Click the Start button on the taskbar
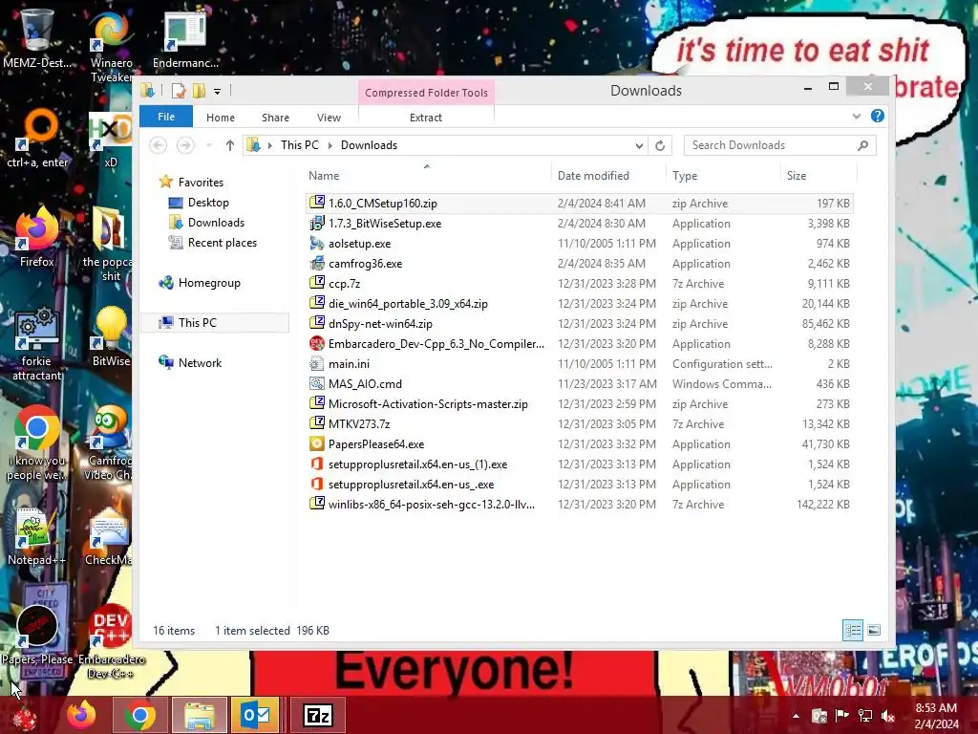978x734 pixels. tap(25, 717)
